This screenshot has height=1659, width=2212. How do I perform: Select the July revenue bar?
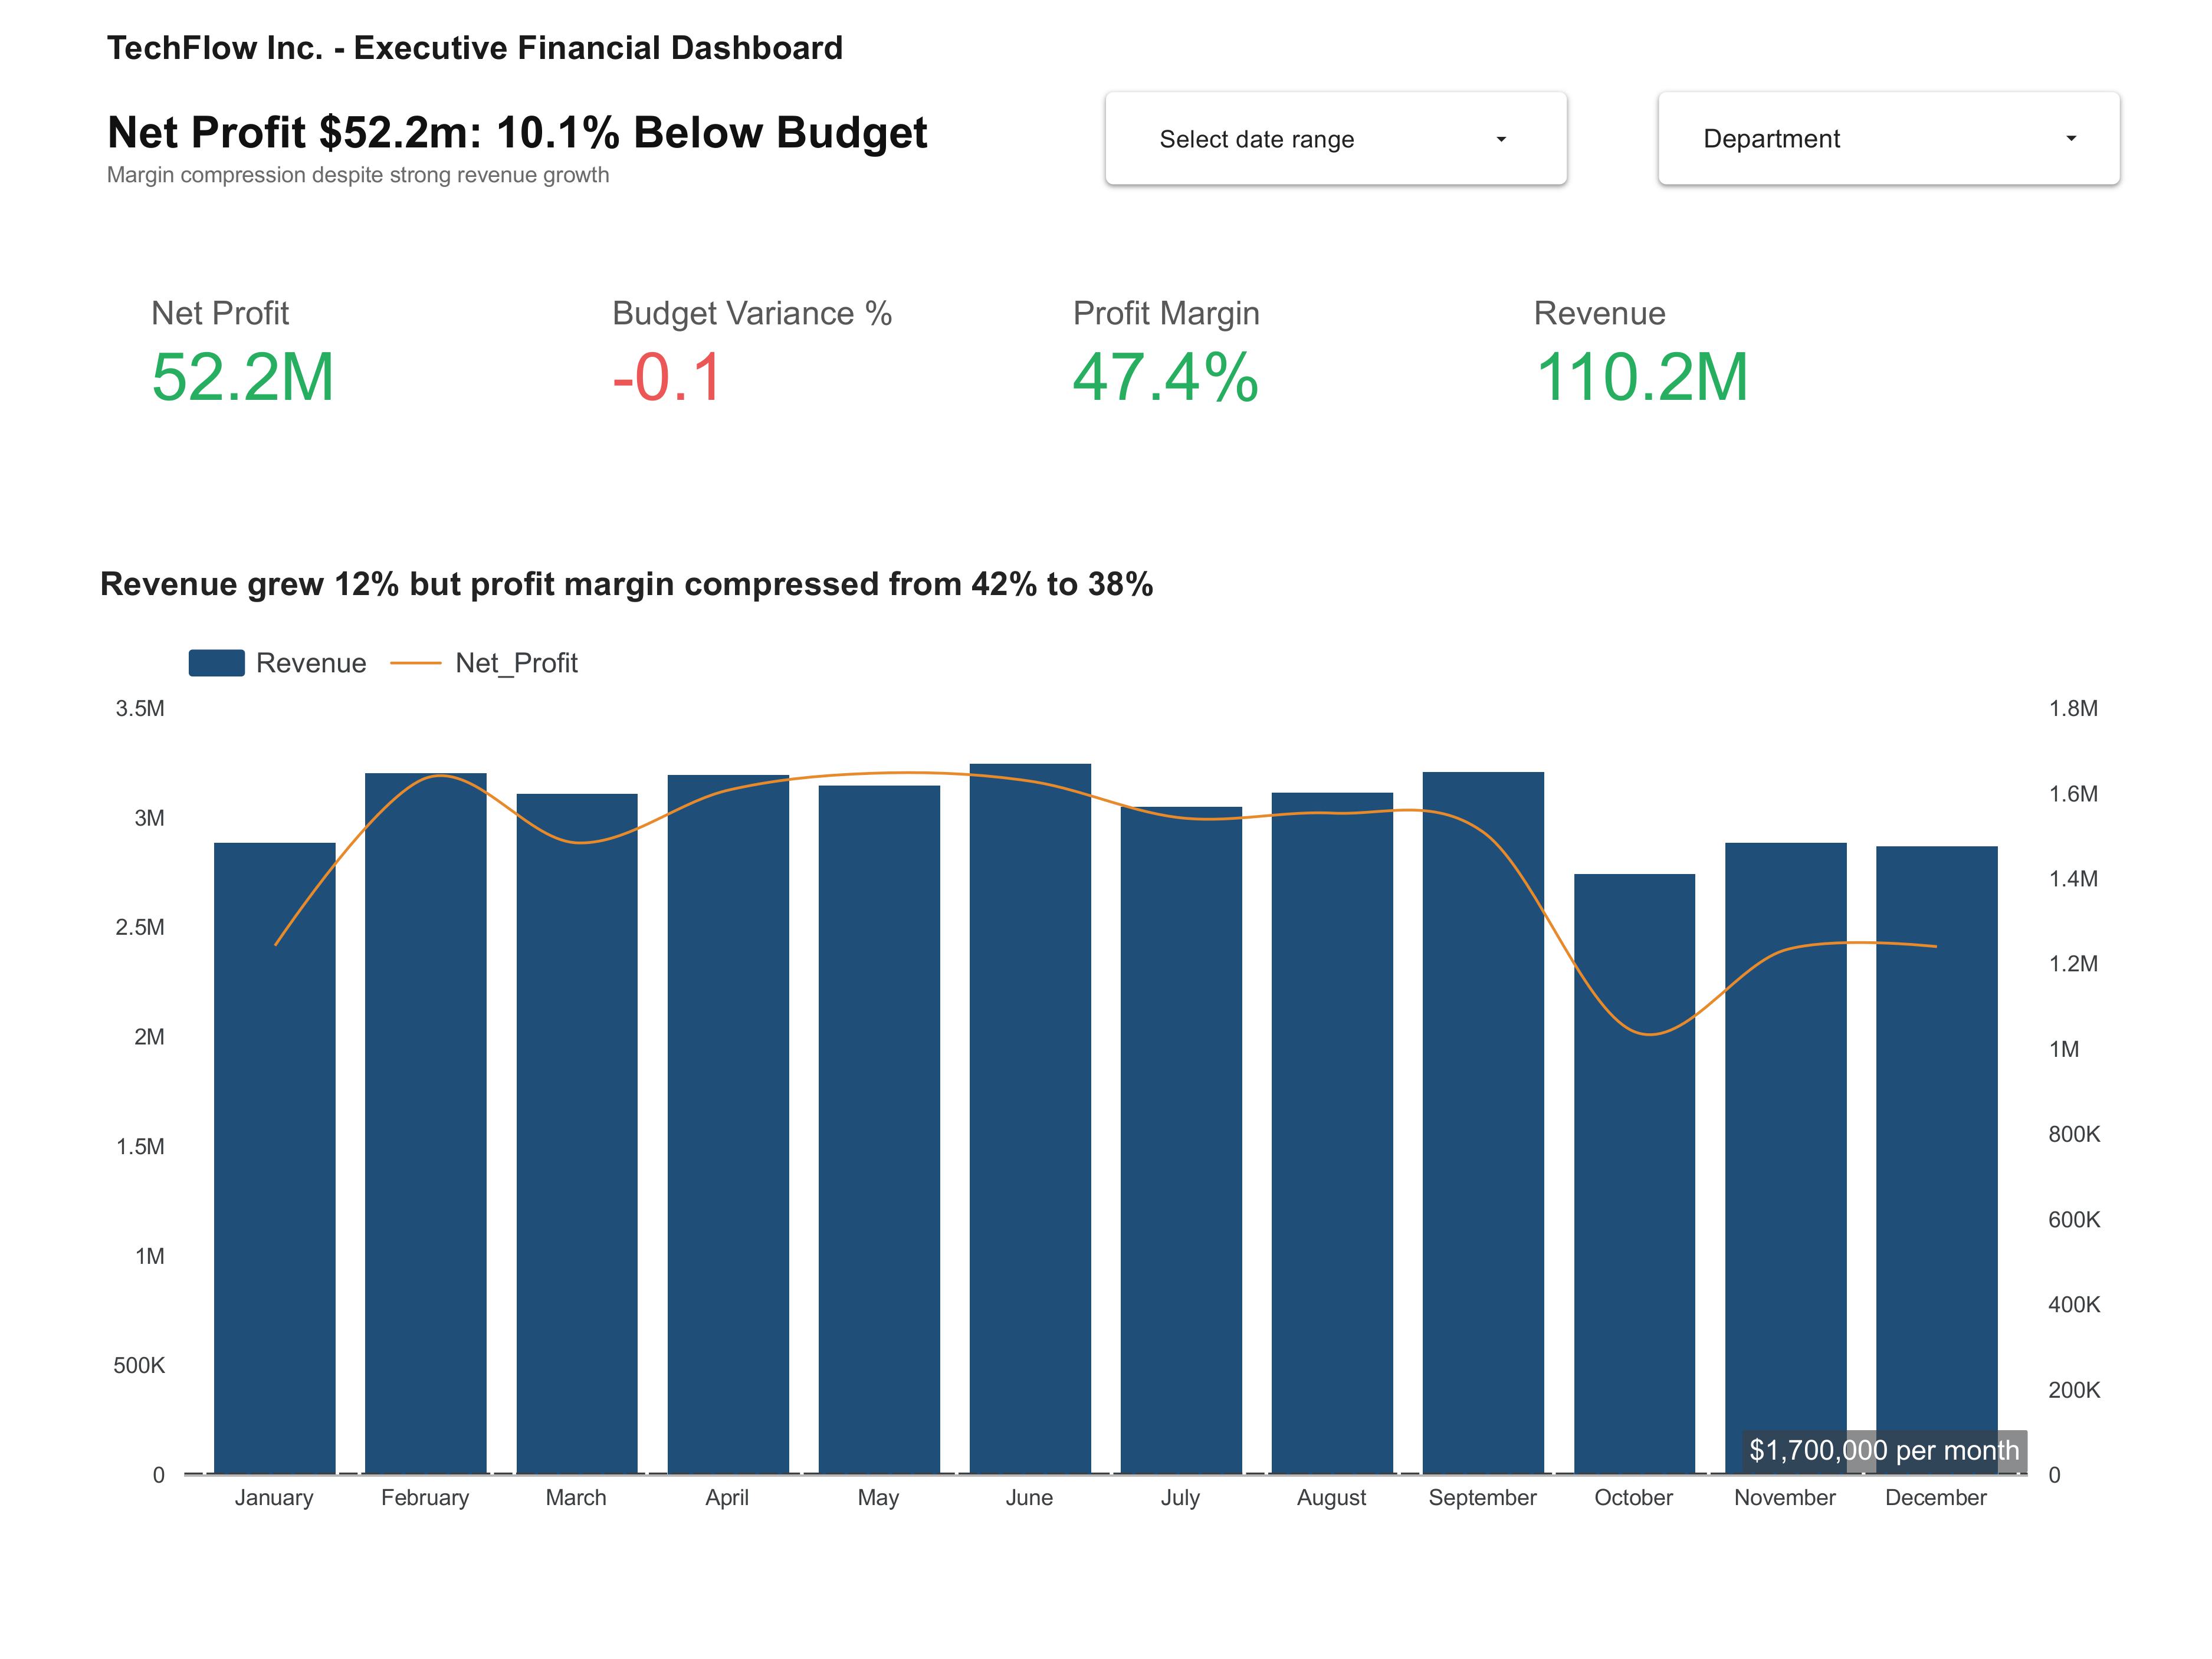(x=1181, y=1140)
